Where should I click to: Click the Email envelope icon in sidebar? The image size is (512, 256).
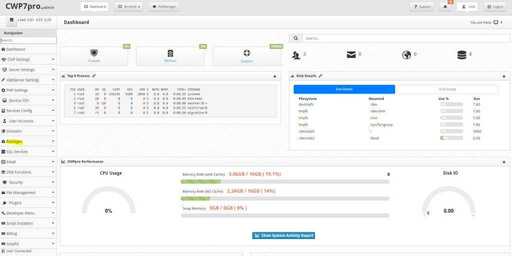pos(3,162)
